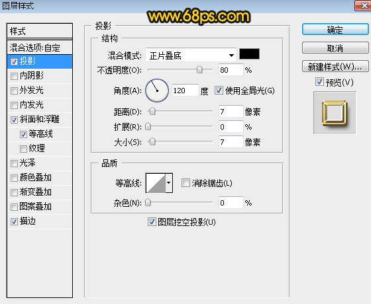
Task: Toggle 使用全局光 checkbox
Action: coord(219,90)
